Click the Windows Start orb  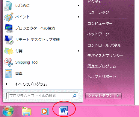pyautogui.click(x=8, y=111)
